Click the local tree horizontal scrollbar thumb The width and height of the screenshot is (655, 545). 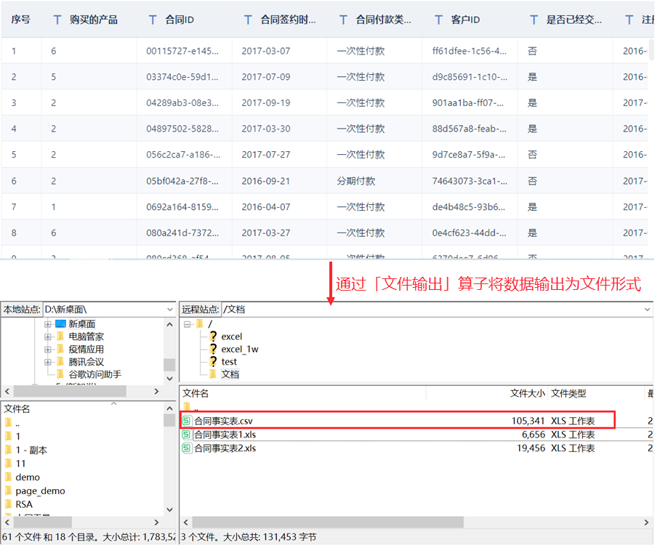pyautogui.click(x=70, y=391)
